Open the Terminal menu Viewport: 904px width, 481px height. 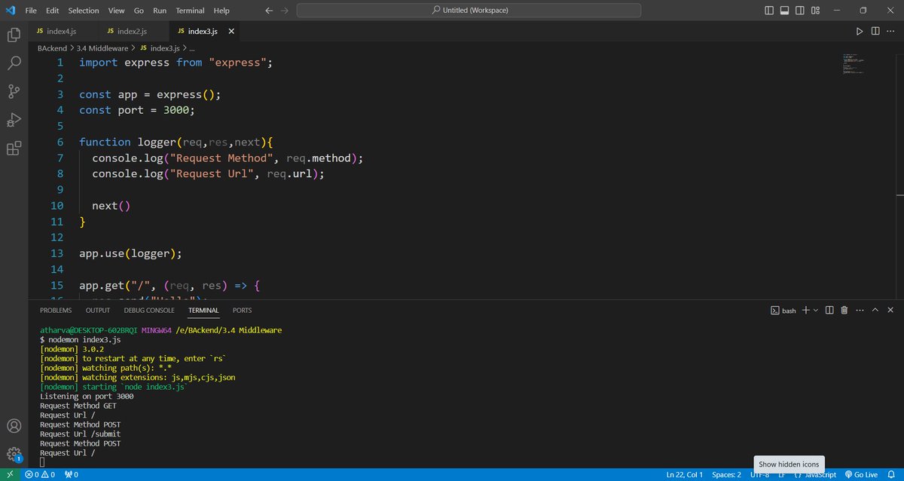[189, 10]
